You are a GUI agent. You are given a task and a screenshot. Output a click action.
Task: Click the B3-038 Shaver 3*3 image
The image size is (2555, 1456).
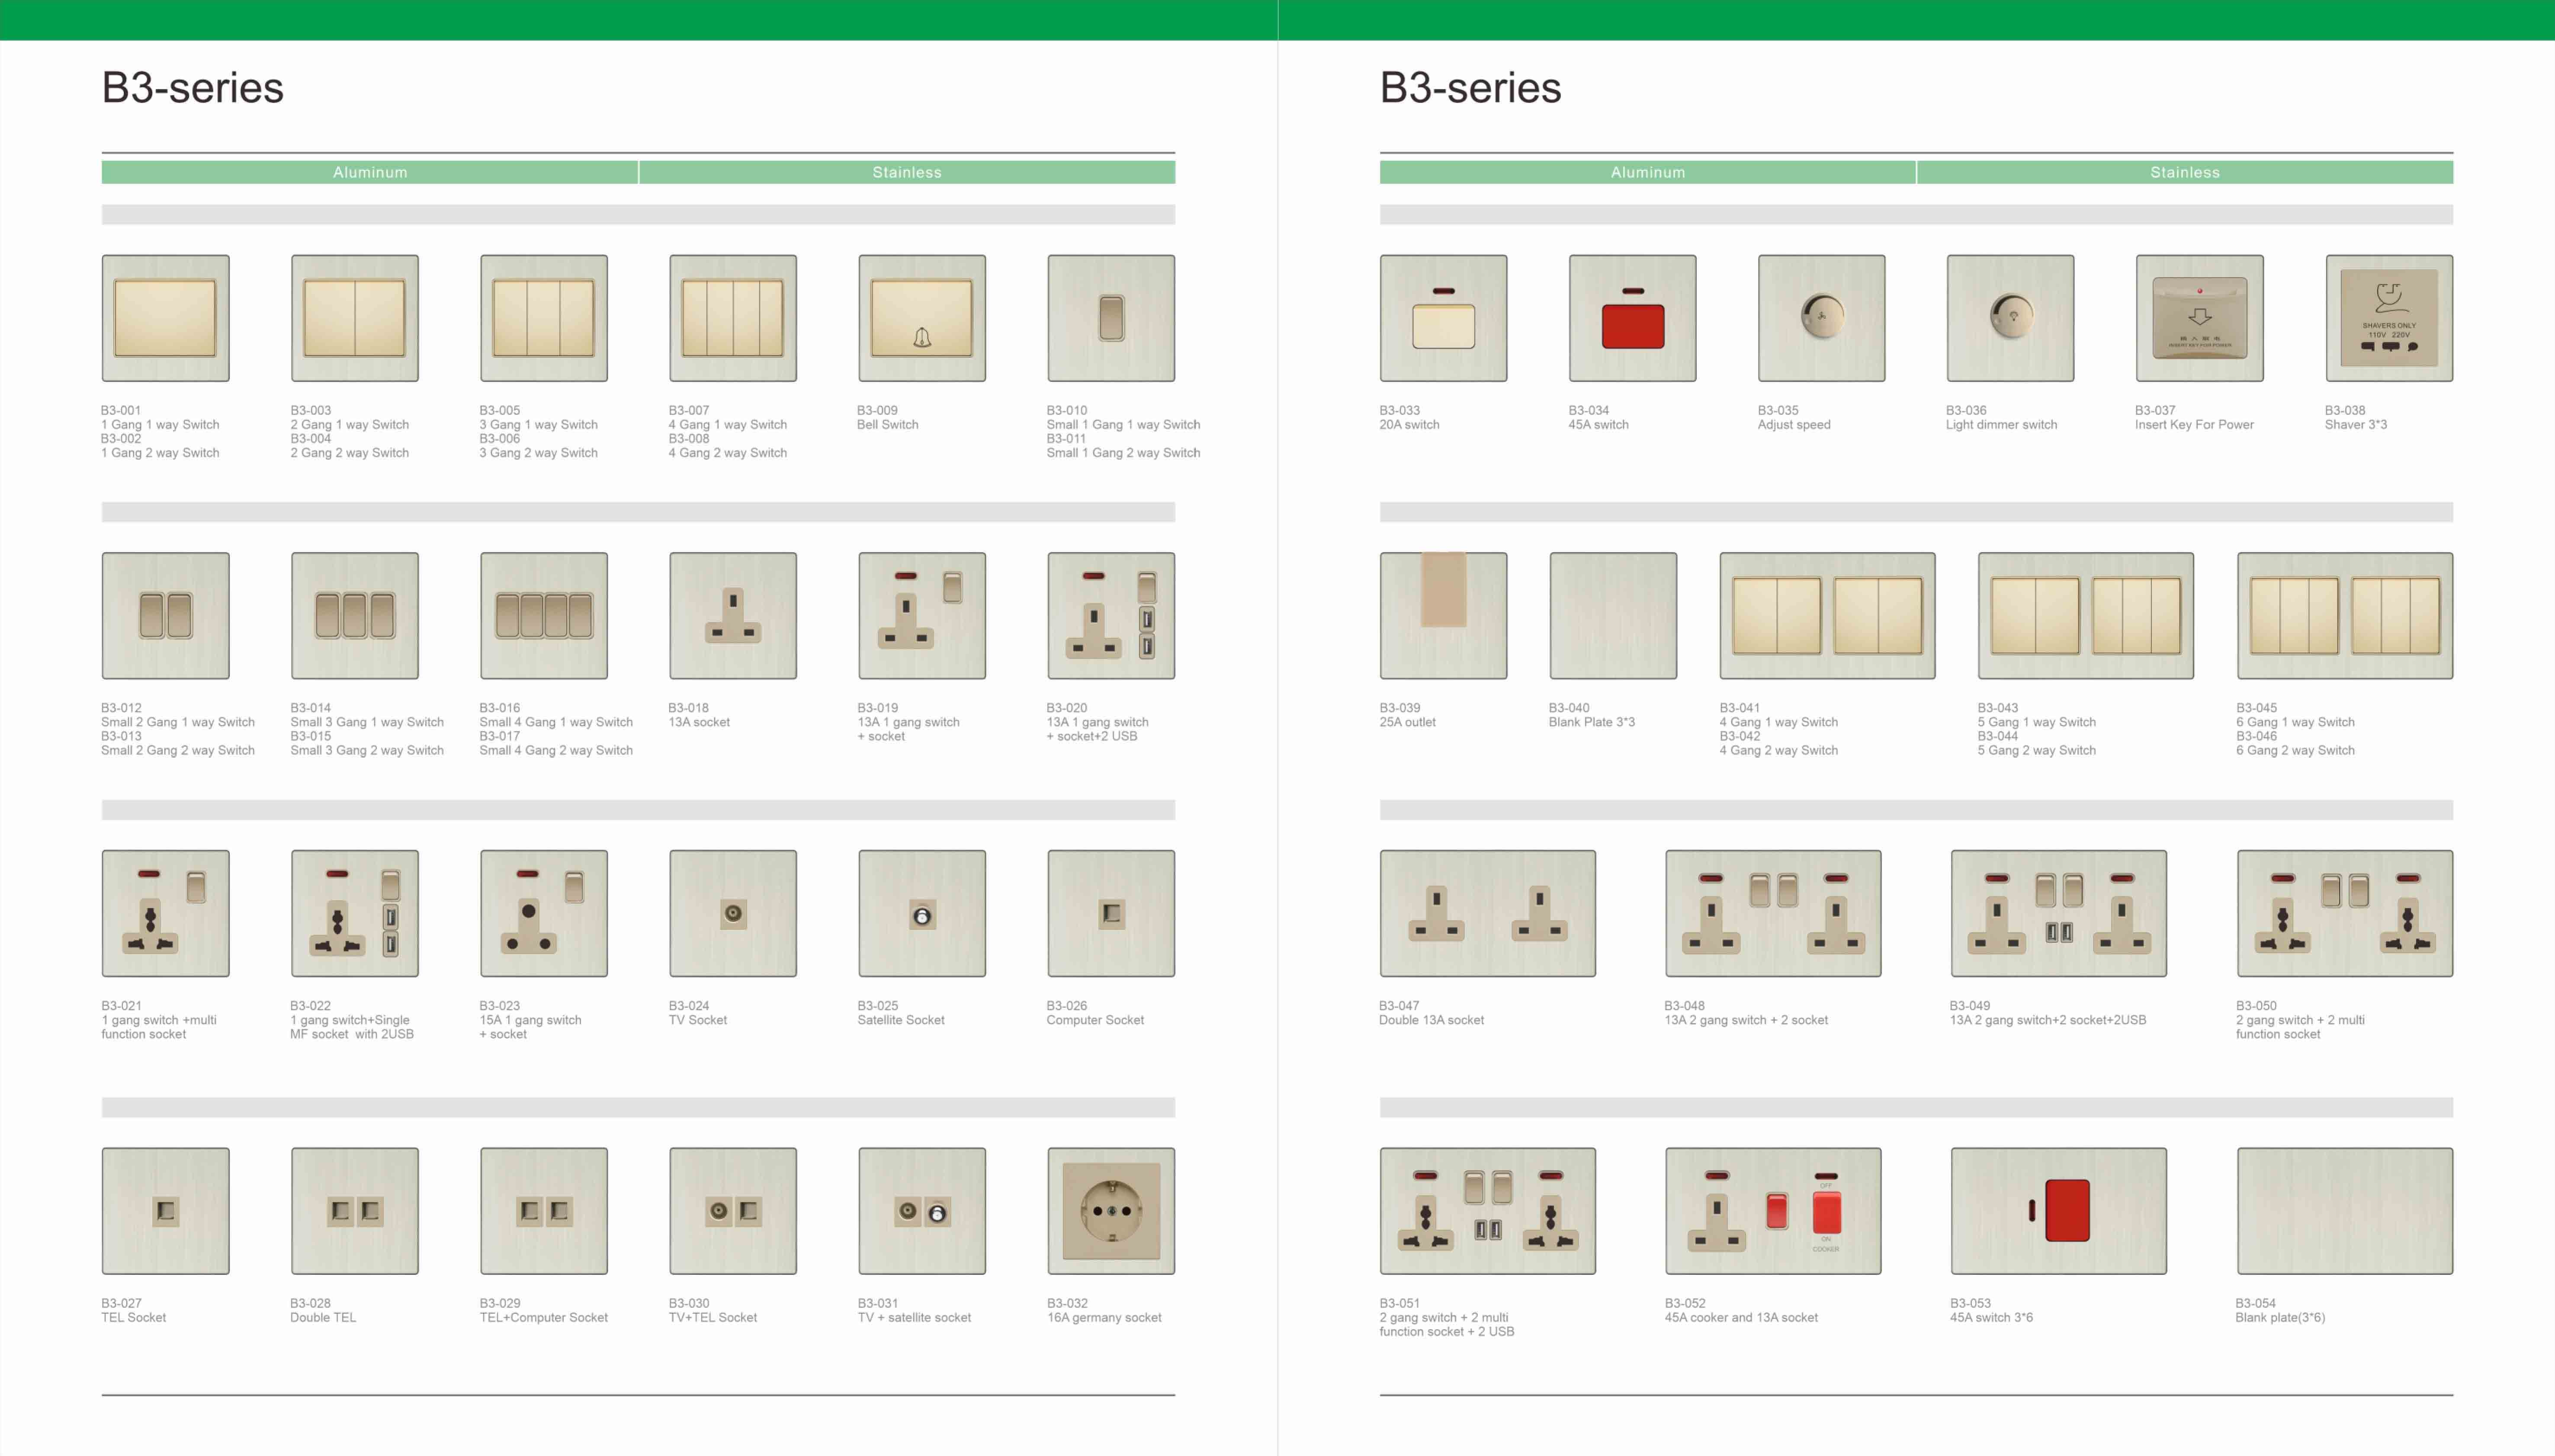(2389, 318)
